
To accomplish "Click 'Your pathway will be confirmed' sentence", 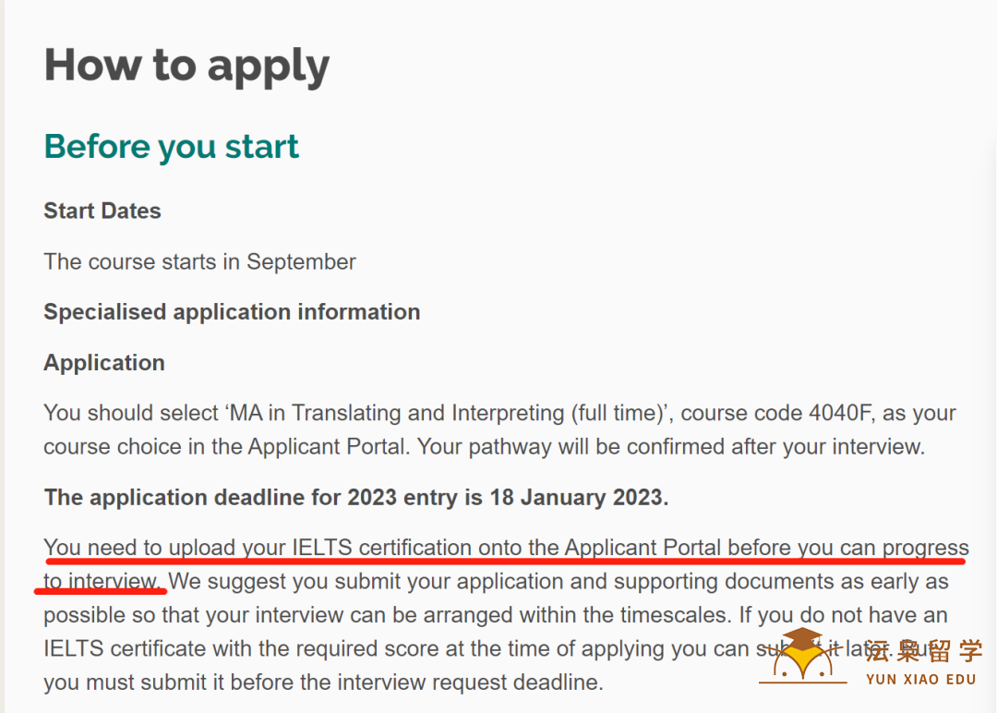I will click(671, 447).
